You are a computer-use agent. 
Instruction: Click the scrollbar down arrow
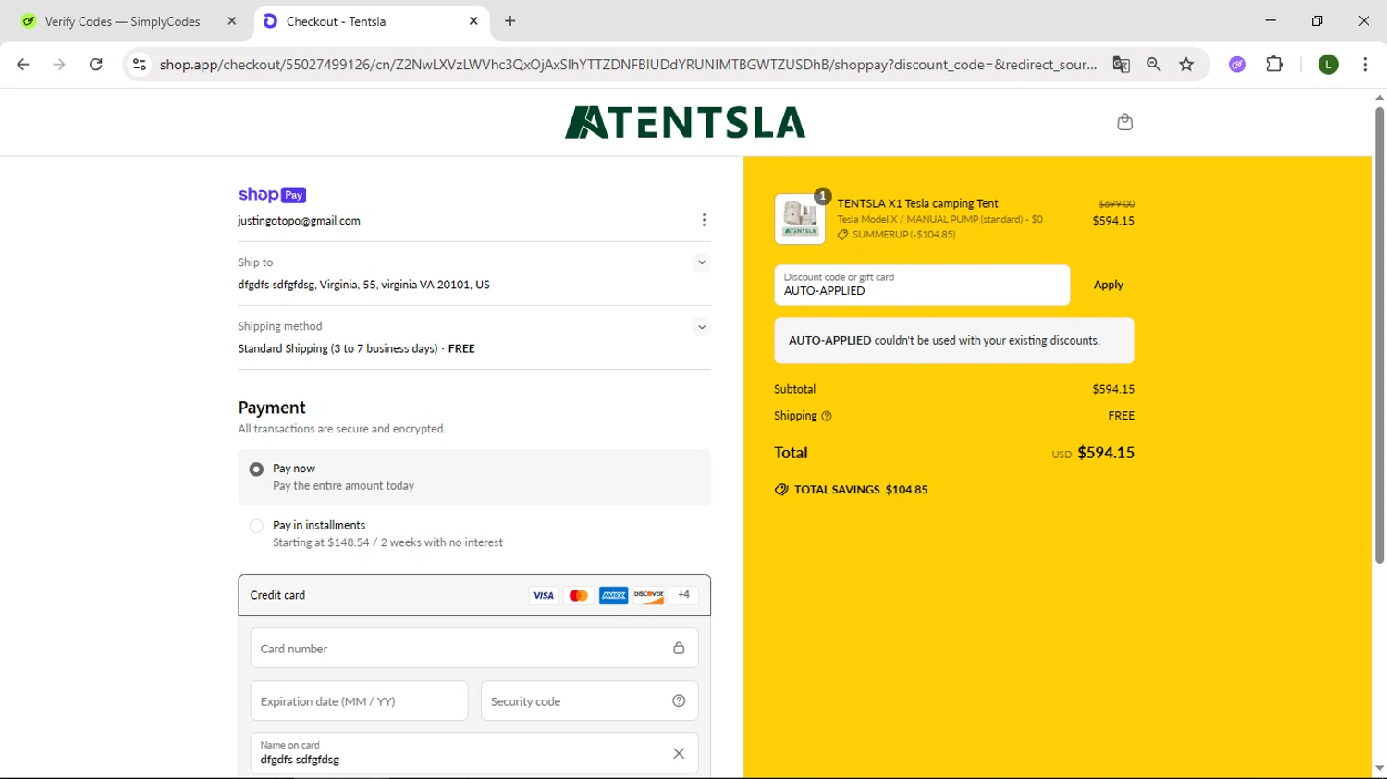coord(1379,768)
